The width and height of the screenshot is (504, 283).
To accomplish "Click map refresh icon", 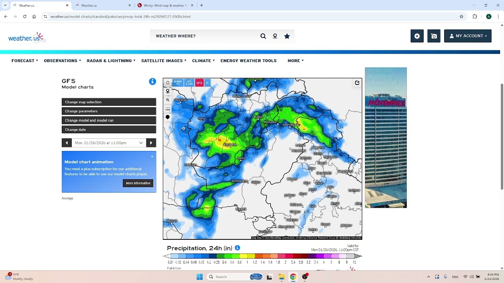I will point(168,83).
